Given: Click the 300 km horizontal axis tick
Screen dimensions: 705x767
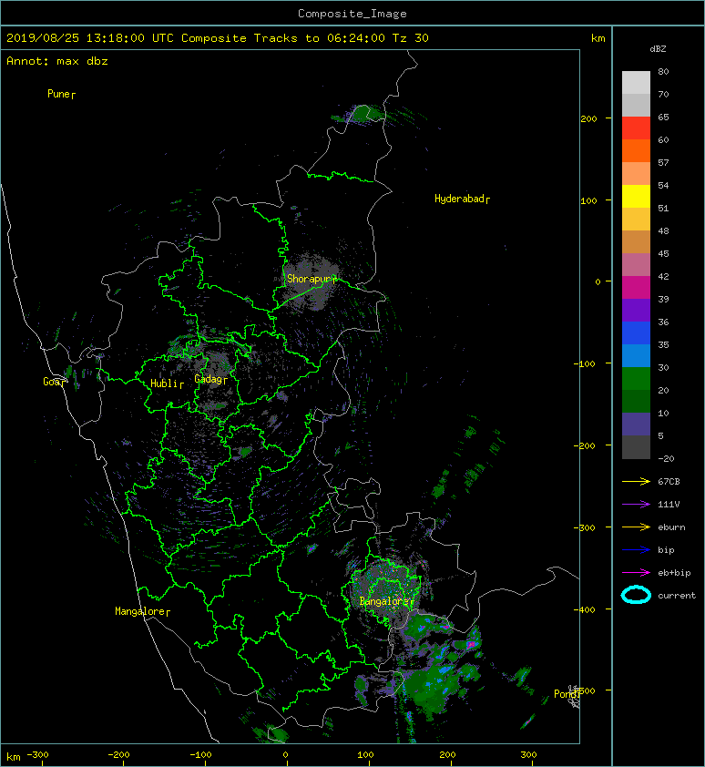Looking at the screenshot, I should (528, 755).
